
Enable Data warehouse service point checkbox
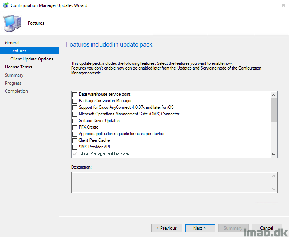pyautogui.click(x=75, y=95)
